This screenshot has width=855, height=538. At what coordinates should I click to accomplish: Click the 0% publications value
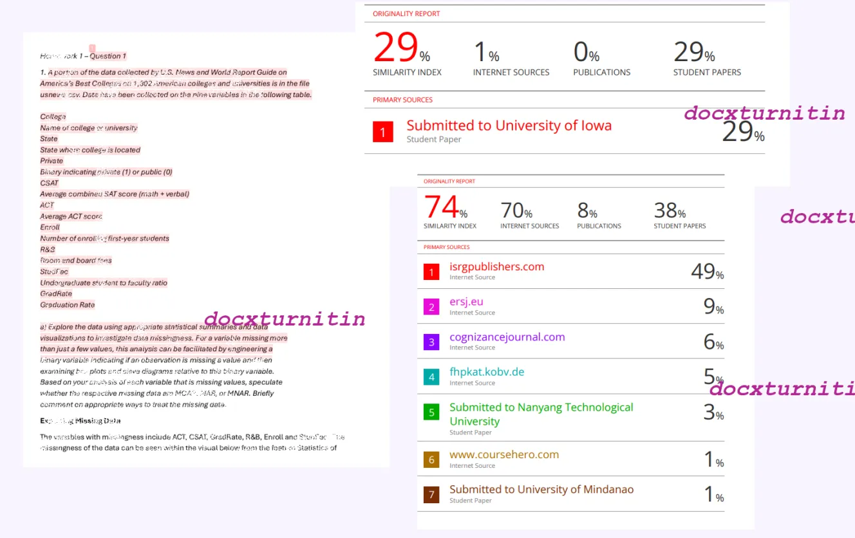[x=587, y=51]
